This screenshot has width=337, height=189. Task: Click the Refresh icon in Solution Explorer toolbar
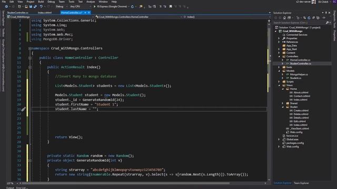(x=309, y=18)
